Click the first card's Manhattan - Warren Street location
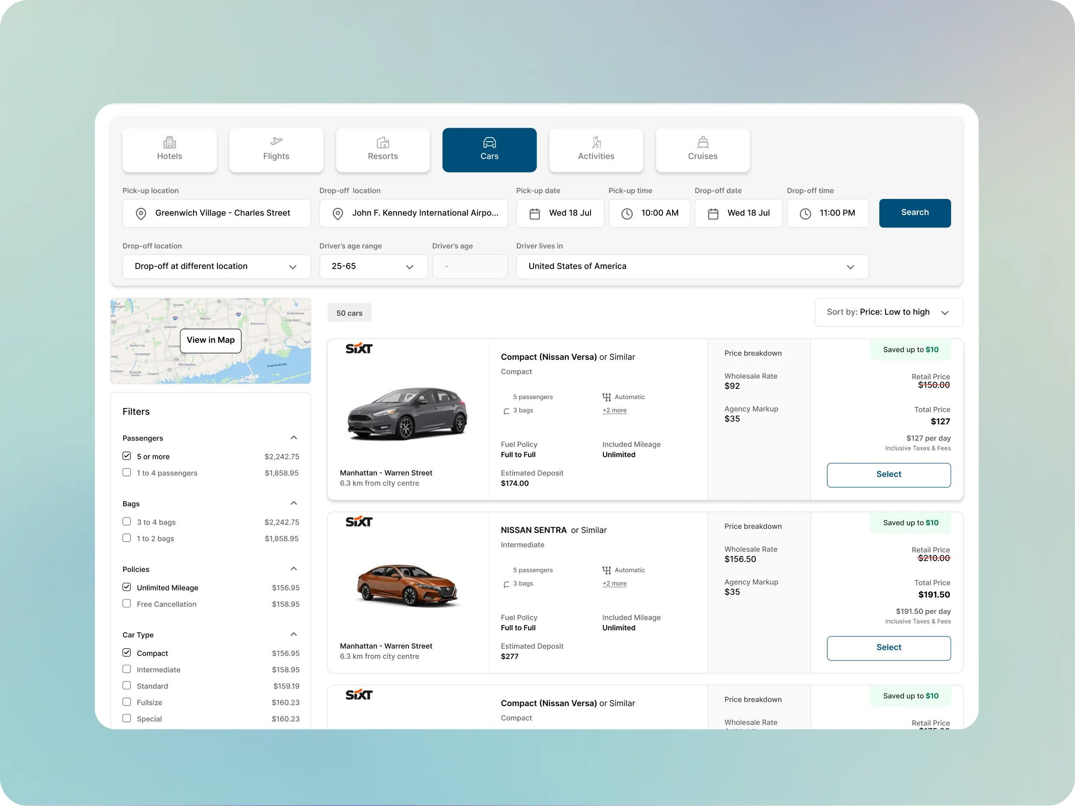The height and width of the screenshot is (806, 1075). click(x=386, y=473)
